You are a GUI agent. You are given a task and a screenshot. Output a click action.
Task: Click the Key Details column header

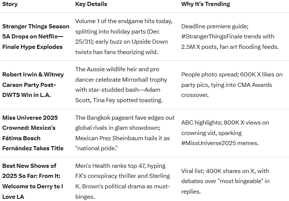tap(91, 4)
